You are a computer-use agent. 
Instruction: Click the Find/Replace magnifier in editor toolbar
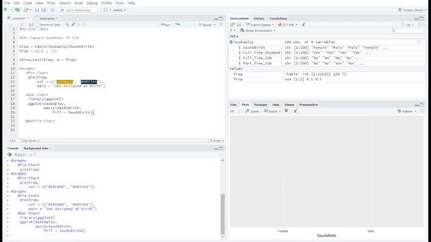(x=67, y=24)
